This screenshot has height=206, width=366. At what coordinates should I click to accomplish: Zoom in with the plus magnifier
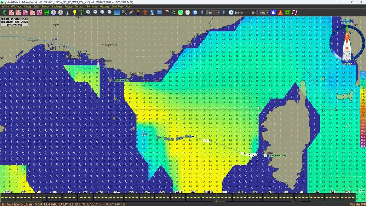coord(89,13)
